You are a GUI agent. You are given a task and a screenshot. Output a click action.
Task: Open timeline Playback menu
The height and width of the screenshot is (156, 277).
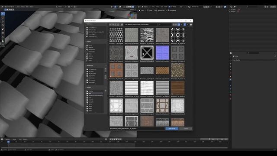pos(8,139)
